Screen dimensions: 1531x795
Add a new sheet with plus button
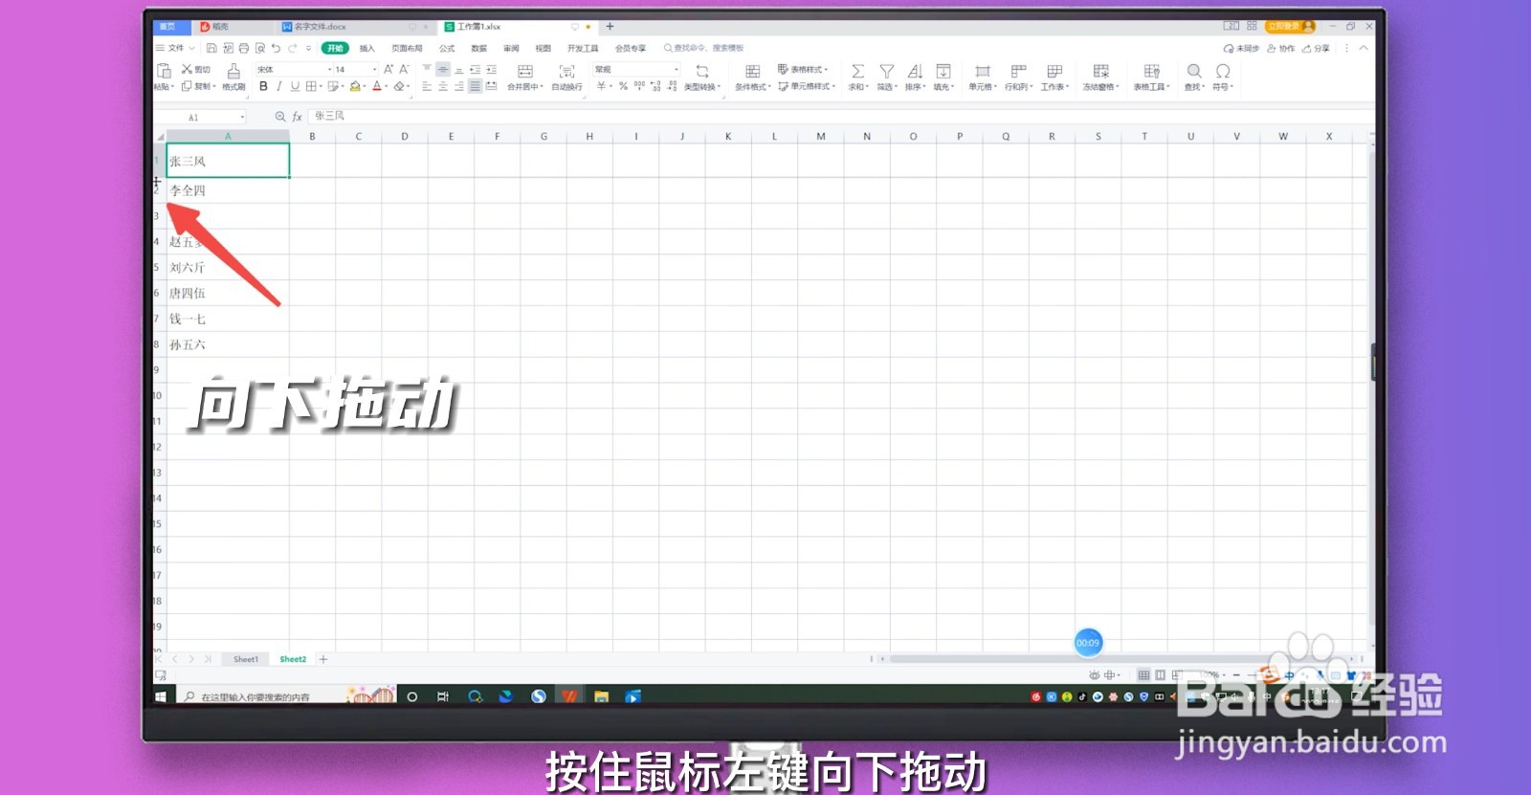tap(323, 659)
